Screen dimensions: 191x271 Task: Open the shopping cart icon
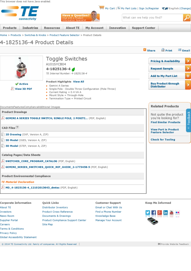click(x=101, y=7)
